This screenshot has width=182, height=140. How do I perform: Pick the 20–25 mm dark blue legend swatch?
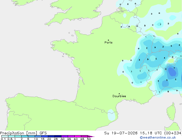[51, 136]
